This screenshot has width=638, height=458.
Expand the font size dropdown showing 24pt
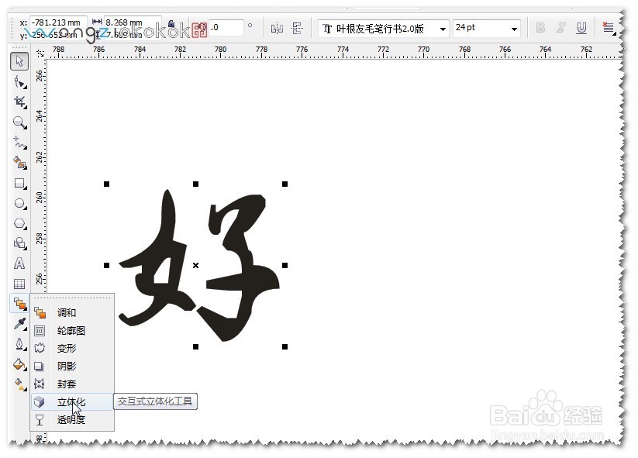click(x=516, y=28)
